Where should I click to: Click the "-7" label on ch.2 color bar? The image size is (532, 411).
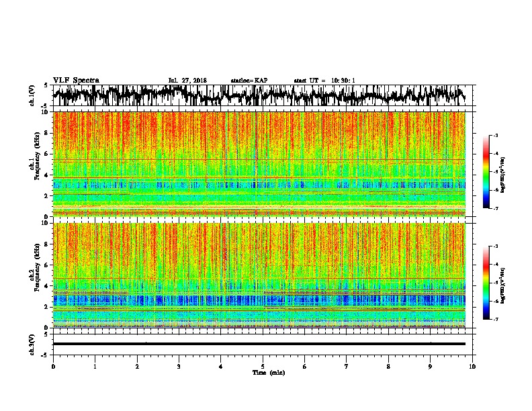[x=496, y=320]
